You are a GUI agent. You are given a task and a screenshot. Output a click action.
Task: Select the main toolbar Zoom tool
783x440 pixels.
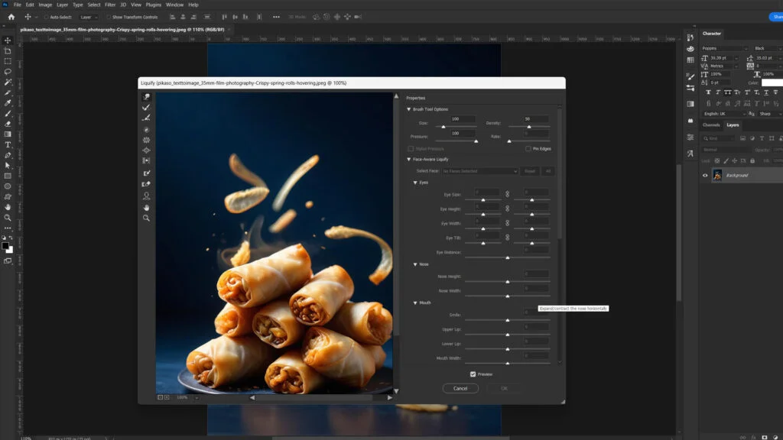(x=8, y=218)
